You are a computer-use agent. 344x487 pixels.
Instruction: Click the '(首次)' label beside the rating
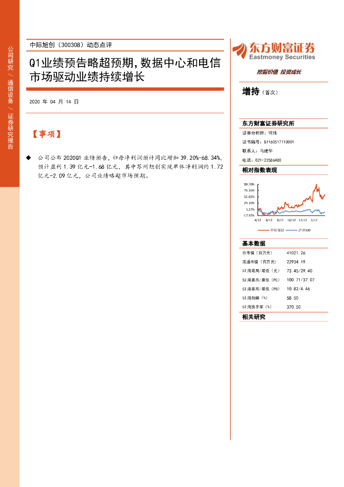270,93
